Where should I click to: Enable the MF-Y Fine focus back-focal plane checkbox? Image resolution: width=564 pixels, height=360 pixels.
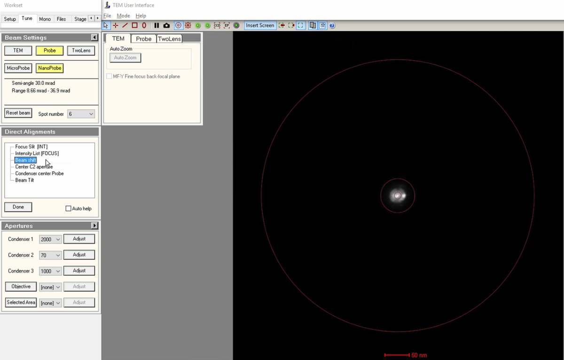pos(109,76)
